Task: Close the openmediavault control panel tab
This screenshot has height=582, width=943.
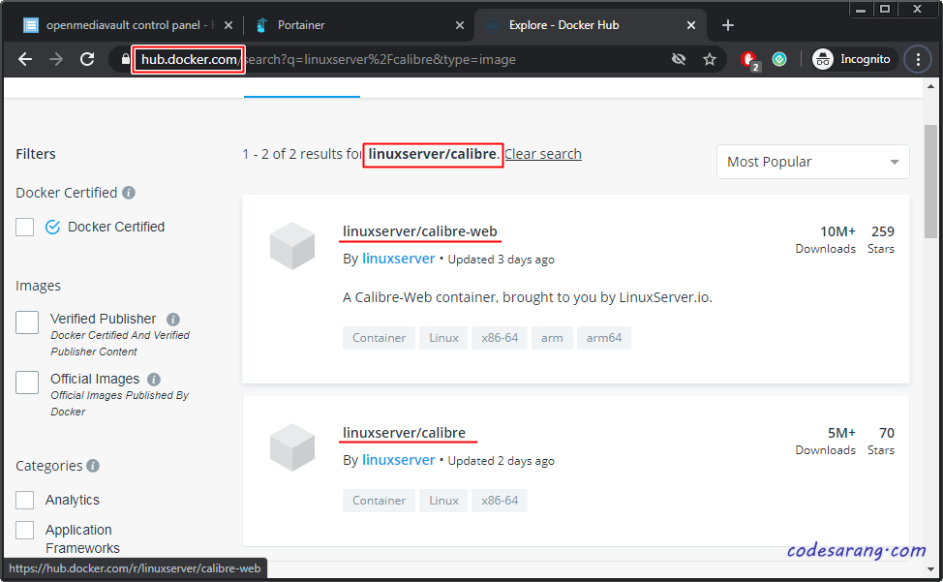Action: coord(228,25)
